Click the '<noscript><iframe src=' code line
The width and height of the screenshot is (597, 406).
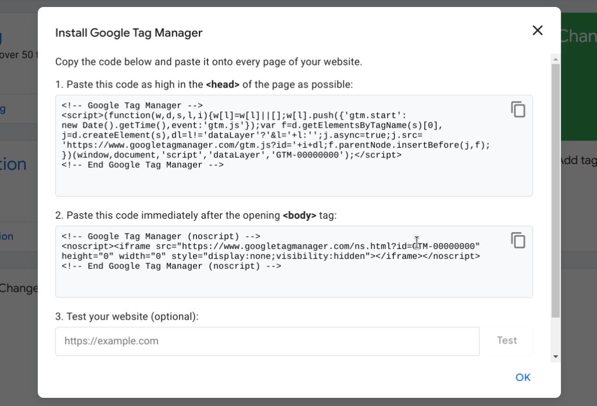coord(271,246)
